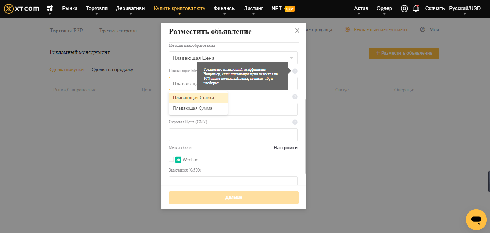Open the Листинг menu

click(253, 8)
